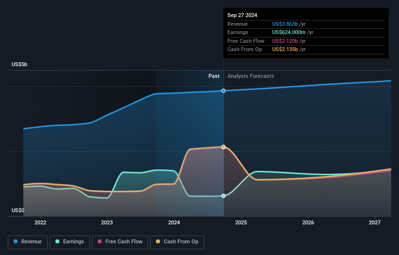Image resolution: width=399 pixels, height=255 pixels.
Task: Click the 2027 x-axis label
Action: click(375, 223)
